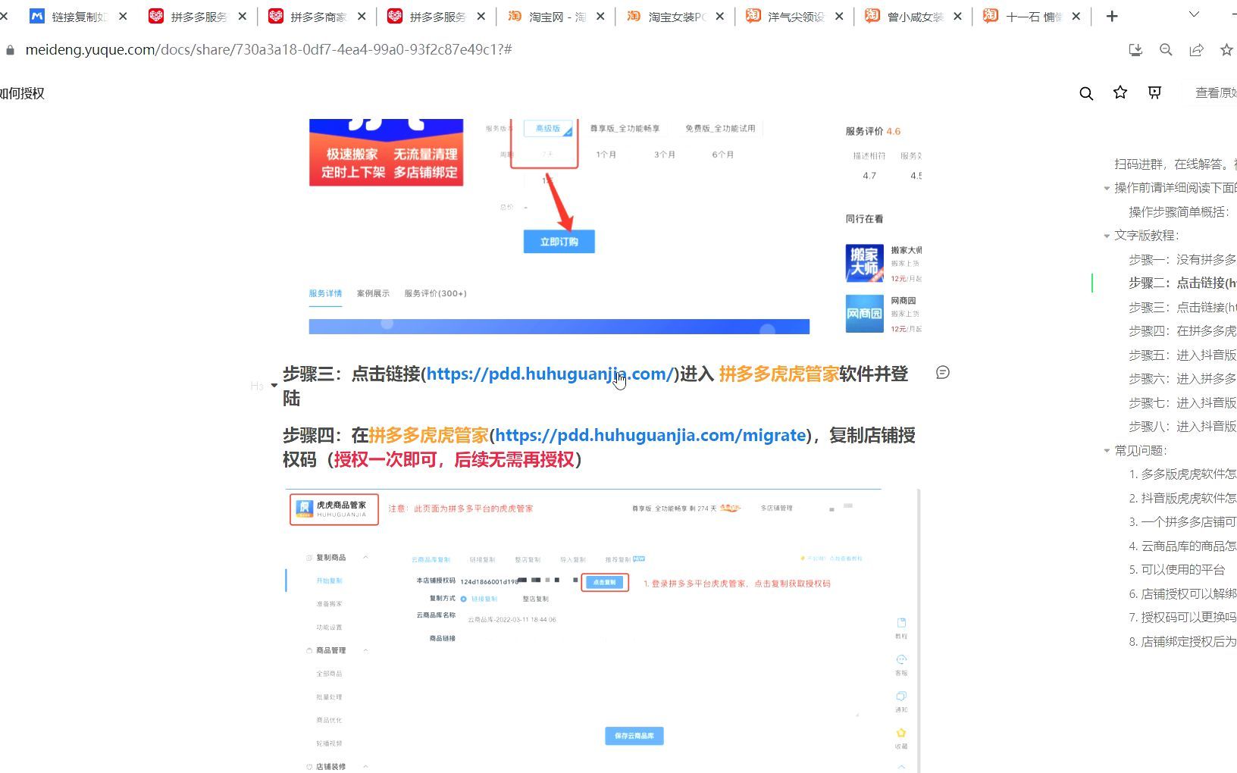Image resolution: width=1237 pixels, height=773 pixels.
Task: Click the 虎虎商品管家 logo in screenshot
Action: pyautogui.click(x=334, y=509)
